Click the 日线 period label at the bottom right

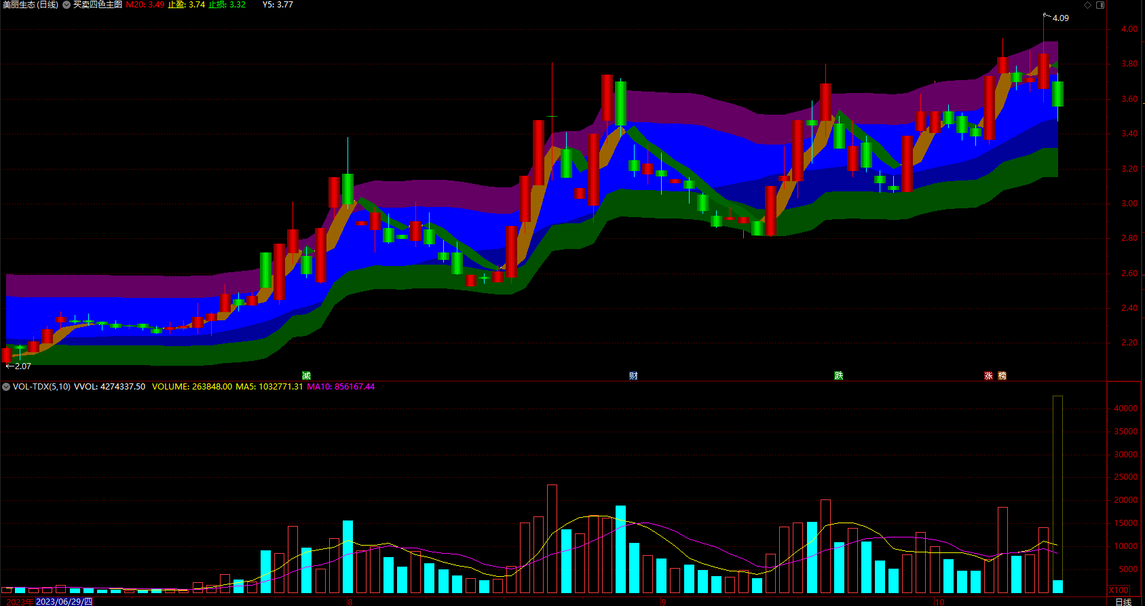[1124, 601]
